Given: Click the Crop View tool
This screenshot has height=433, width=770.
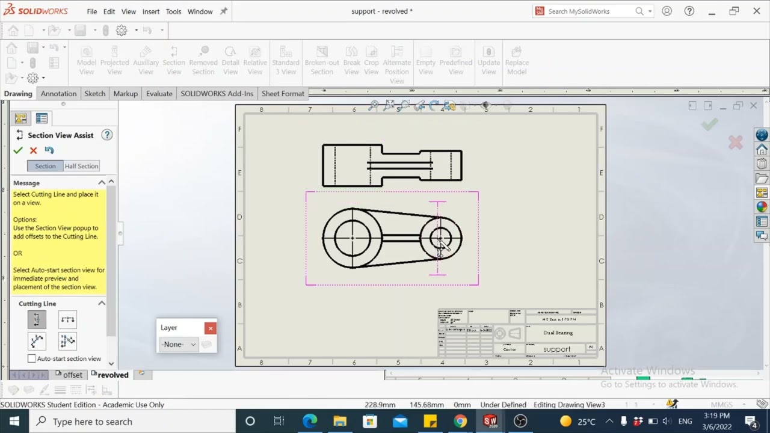Looking at the screenshot, I should [372, 61].
